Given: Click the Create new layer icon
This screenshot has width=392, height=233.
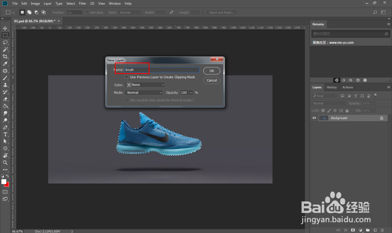Looking at the screenshot, I should (x=375, y=230).
